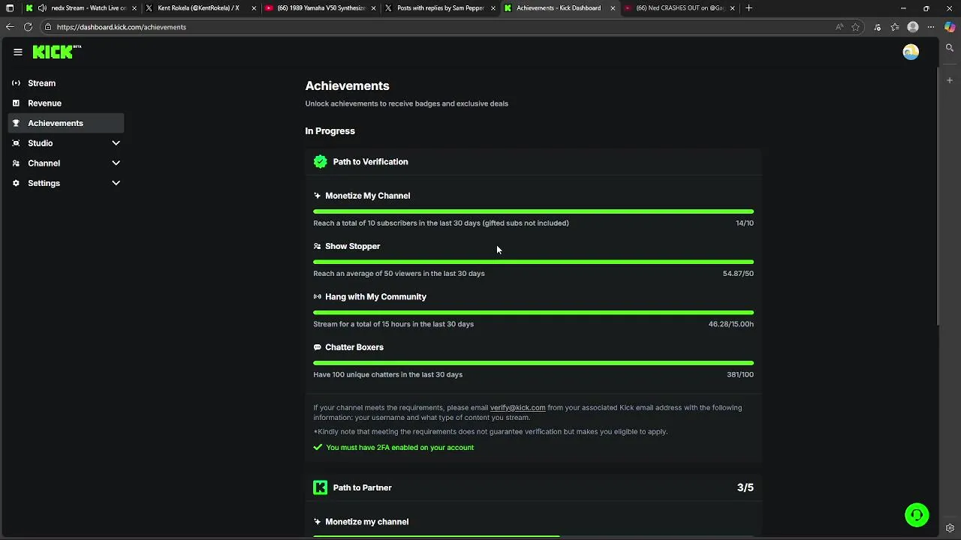Click the Achievements trophy icon
The image size is (961, 540).
(16, 123)
